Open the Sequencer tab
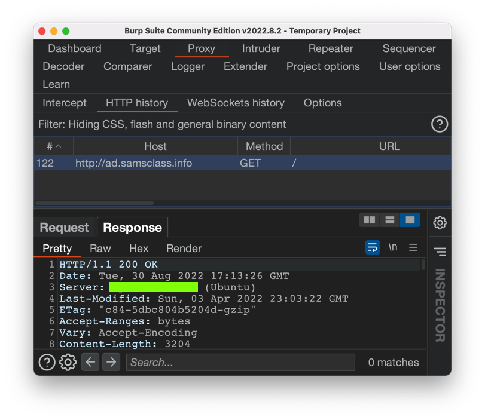Image resolution: width=485 pixels, height=420 pixels. click(x=409, y=48)
